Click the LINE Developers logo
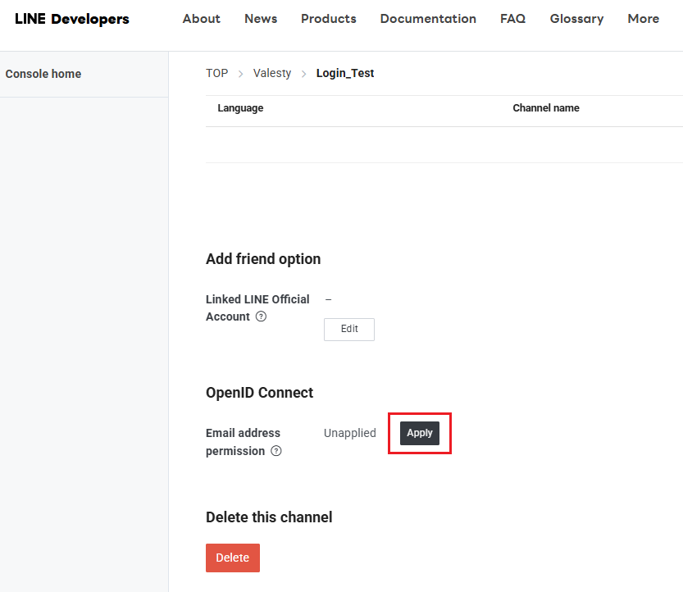Screen dimensions: 683x592 (x=72, y=19)
